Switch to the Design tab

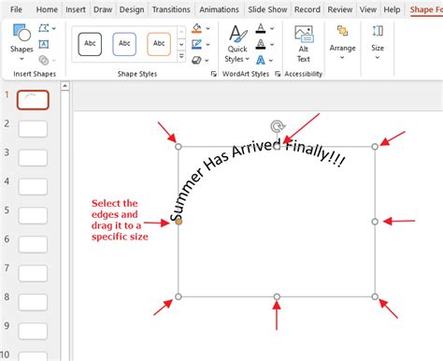[132, 9]
